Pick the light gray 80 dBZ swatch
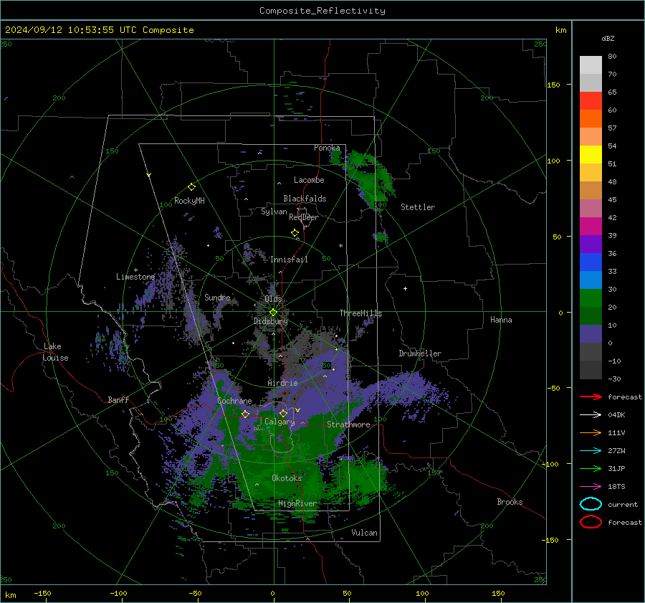Image resolution: width=645 pixels, height=603 pixels. pyautogui.click(x=591, y=65)
